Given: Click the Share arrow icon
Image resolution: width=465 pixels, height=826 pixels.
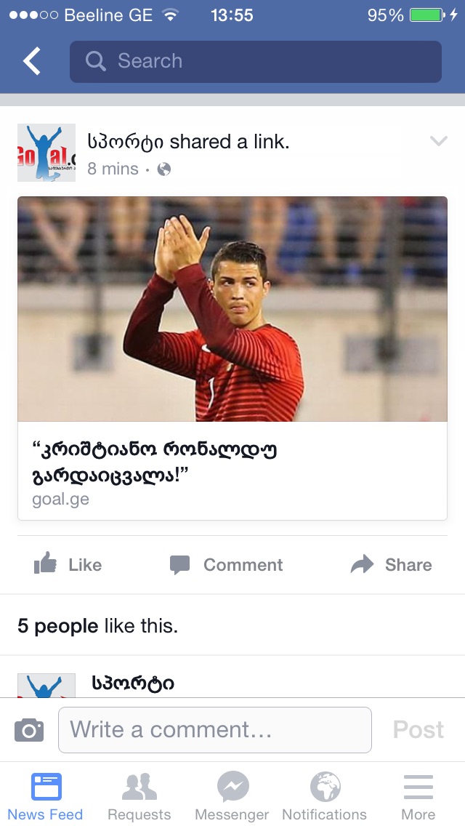Looking at the screenshot, I should tap(362, 564).
